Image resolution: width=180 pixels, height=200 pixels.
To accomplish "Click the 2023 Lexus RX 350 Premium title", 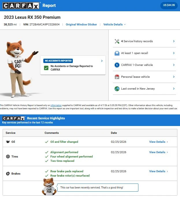I will (x=32, y=17).
